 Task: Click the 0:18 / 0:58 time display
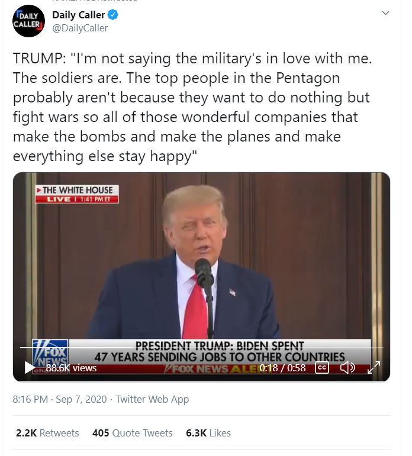click(x=282, y=368)
